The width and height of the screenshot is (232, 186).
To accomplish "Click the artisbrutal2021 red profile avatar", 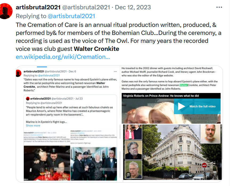I will coord(6,11).
